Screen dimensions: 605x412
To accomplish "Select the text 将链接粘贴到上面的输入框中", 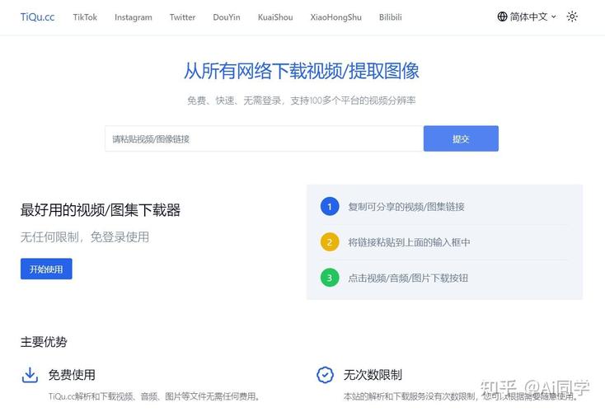I will pyautogui.click(x=409, y=242).
